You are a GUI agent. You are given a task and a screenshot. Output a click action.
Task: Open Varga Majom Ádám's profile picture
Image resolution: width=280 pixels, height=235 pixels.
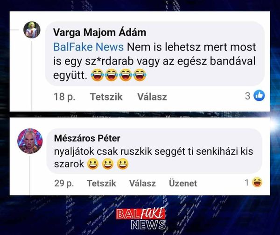(32, 30)
